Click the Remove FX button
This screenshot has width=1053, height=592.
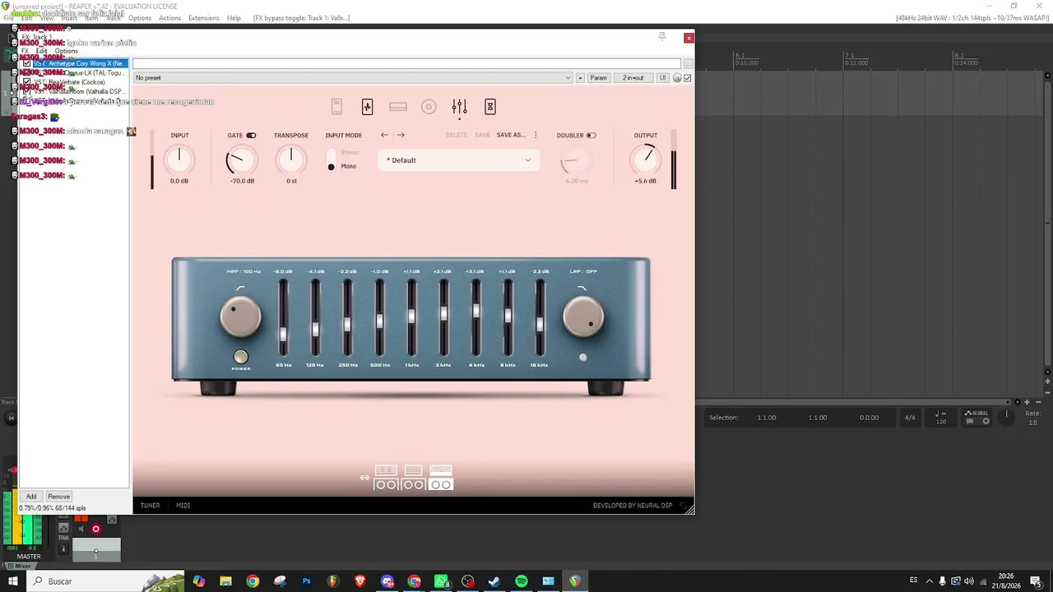click(x=58, y=497)
